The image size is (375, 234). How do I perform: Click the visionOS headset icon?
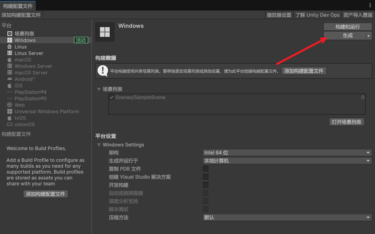[x=10, y=124]
